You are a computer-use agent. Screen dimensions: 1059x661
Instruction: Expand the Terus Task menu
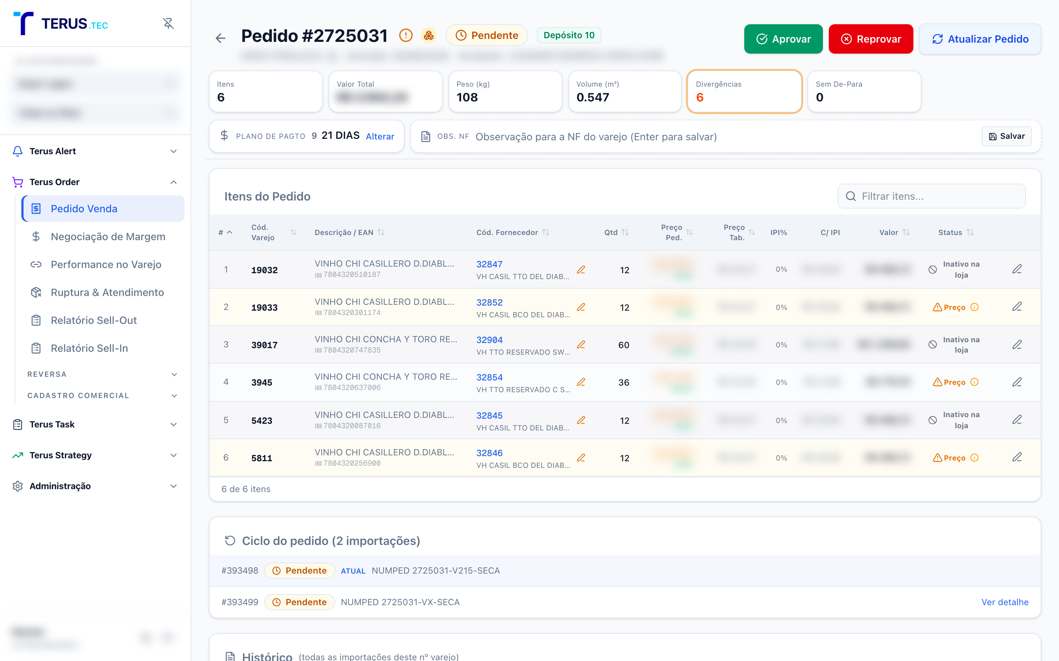click(x=95, y=425)
